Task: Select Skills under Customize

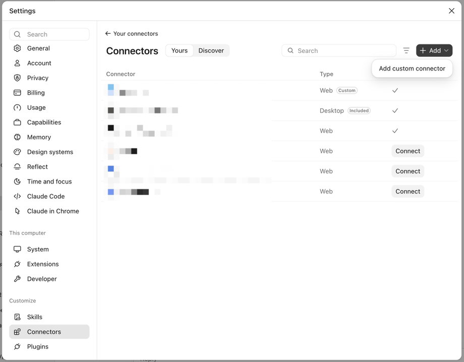Action: (x=49, y=317)
